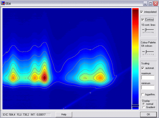Open Help
159x118 pixels.
[64, 114]
